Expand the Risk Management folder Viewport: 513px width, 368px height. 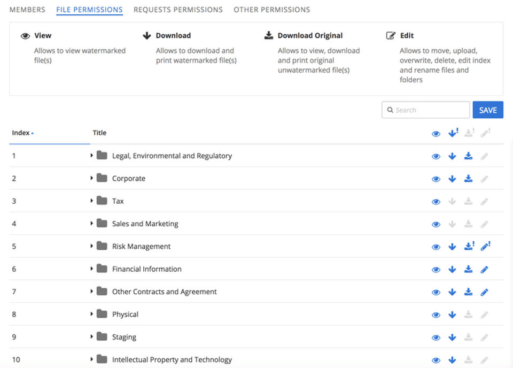[92, 246]
